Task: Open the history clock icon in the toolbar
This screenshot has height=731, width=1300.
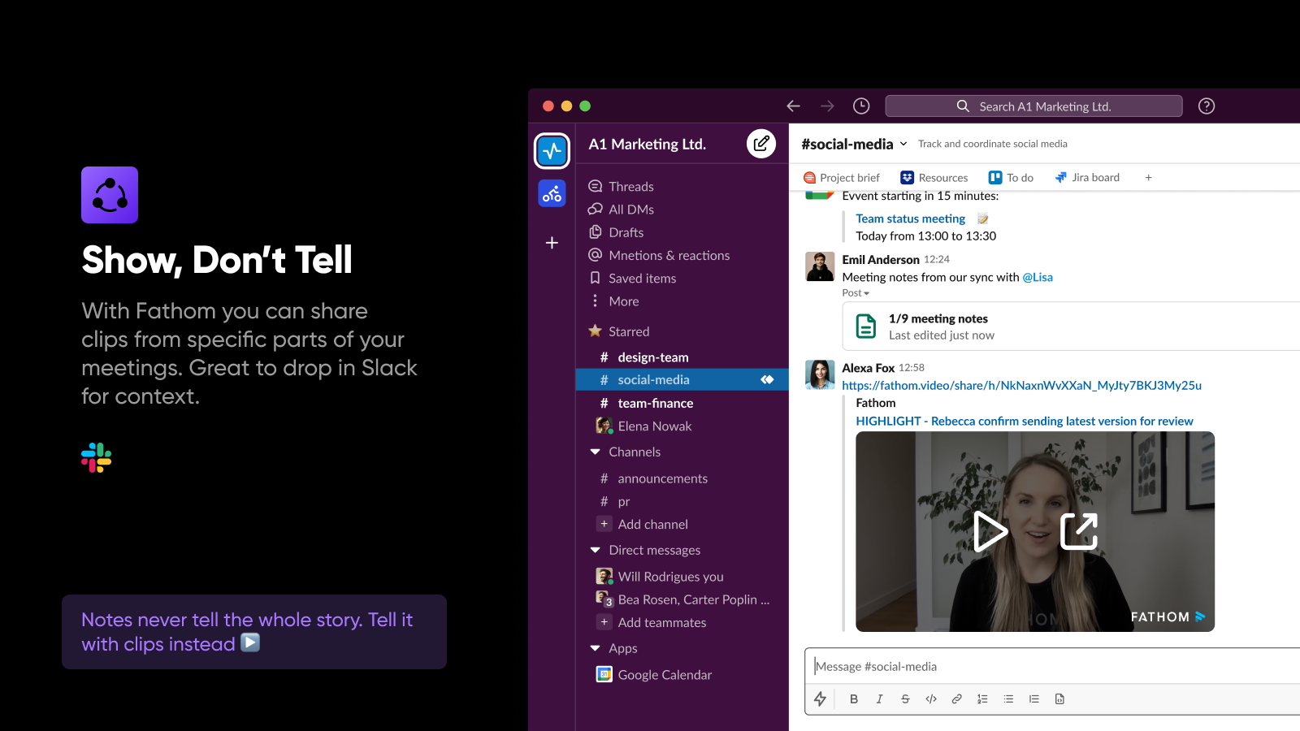Action: pos(861,106)
